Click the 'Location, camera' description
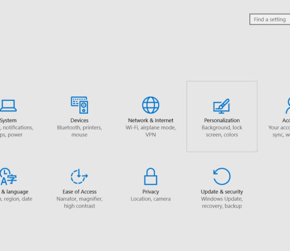The image size is (290, 251). point(150,199)
